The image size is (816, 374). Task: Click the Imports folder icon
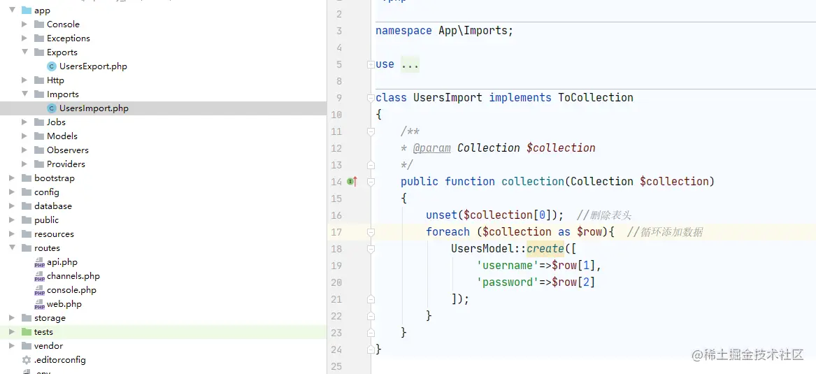click(x=39, y=94)
